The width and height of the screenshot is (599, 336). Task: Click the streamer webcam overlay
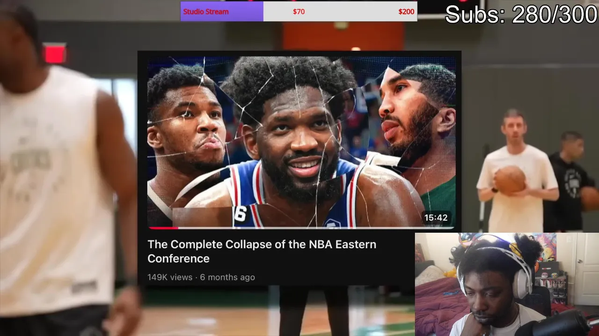[507, 284]
